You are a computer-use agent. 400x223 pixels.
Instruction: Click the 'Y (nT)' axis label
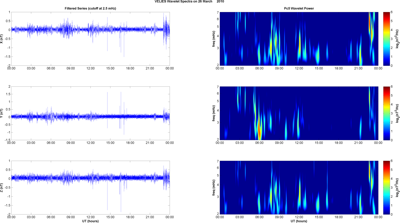2,113
